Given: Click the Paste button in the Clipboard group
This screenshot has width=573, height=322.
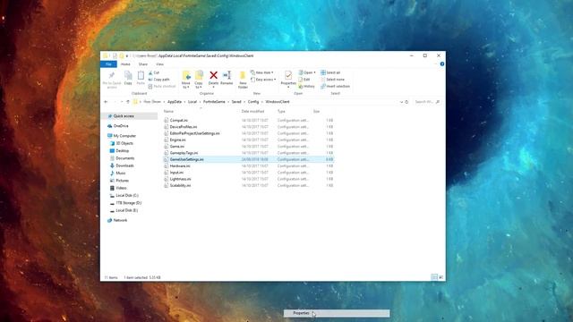Looking at the screenshot, I should [141, 78].
